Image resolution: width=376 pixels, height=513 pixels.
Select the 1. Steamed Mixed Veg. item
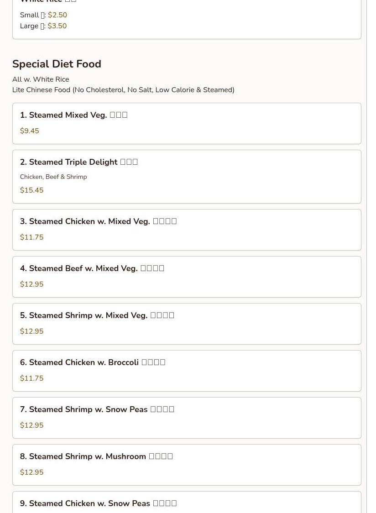click(187, 123)
